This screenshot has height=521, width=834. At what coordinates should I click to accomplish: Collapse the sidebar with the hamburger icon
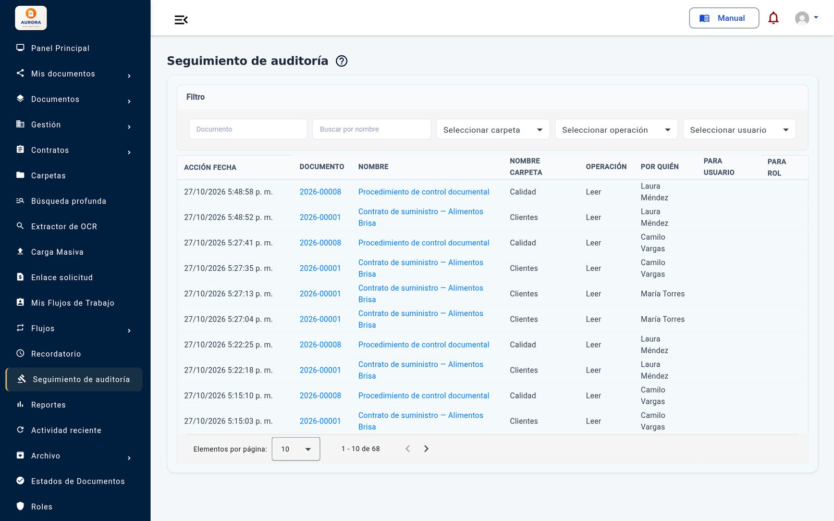[x=181, y=20]
